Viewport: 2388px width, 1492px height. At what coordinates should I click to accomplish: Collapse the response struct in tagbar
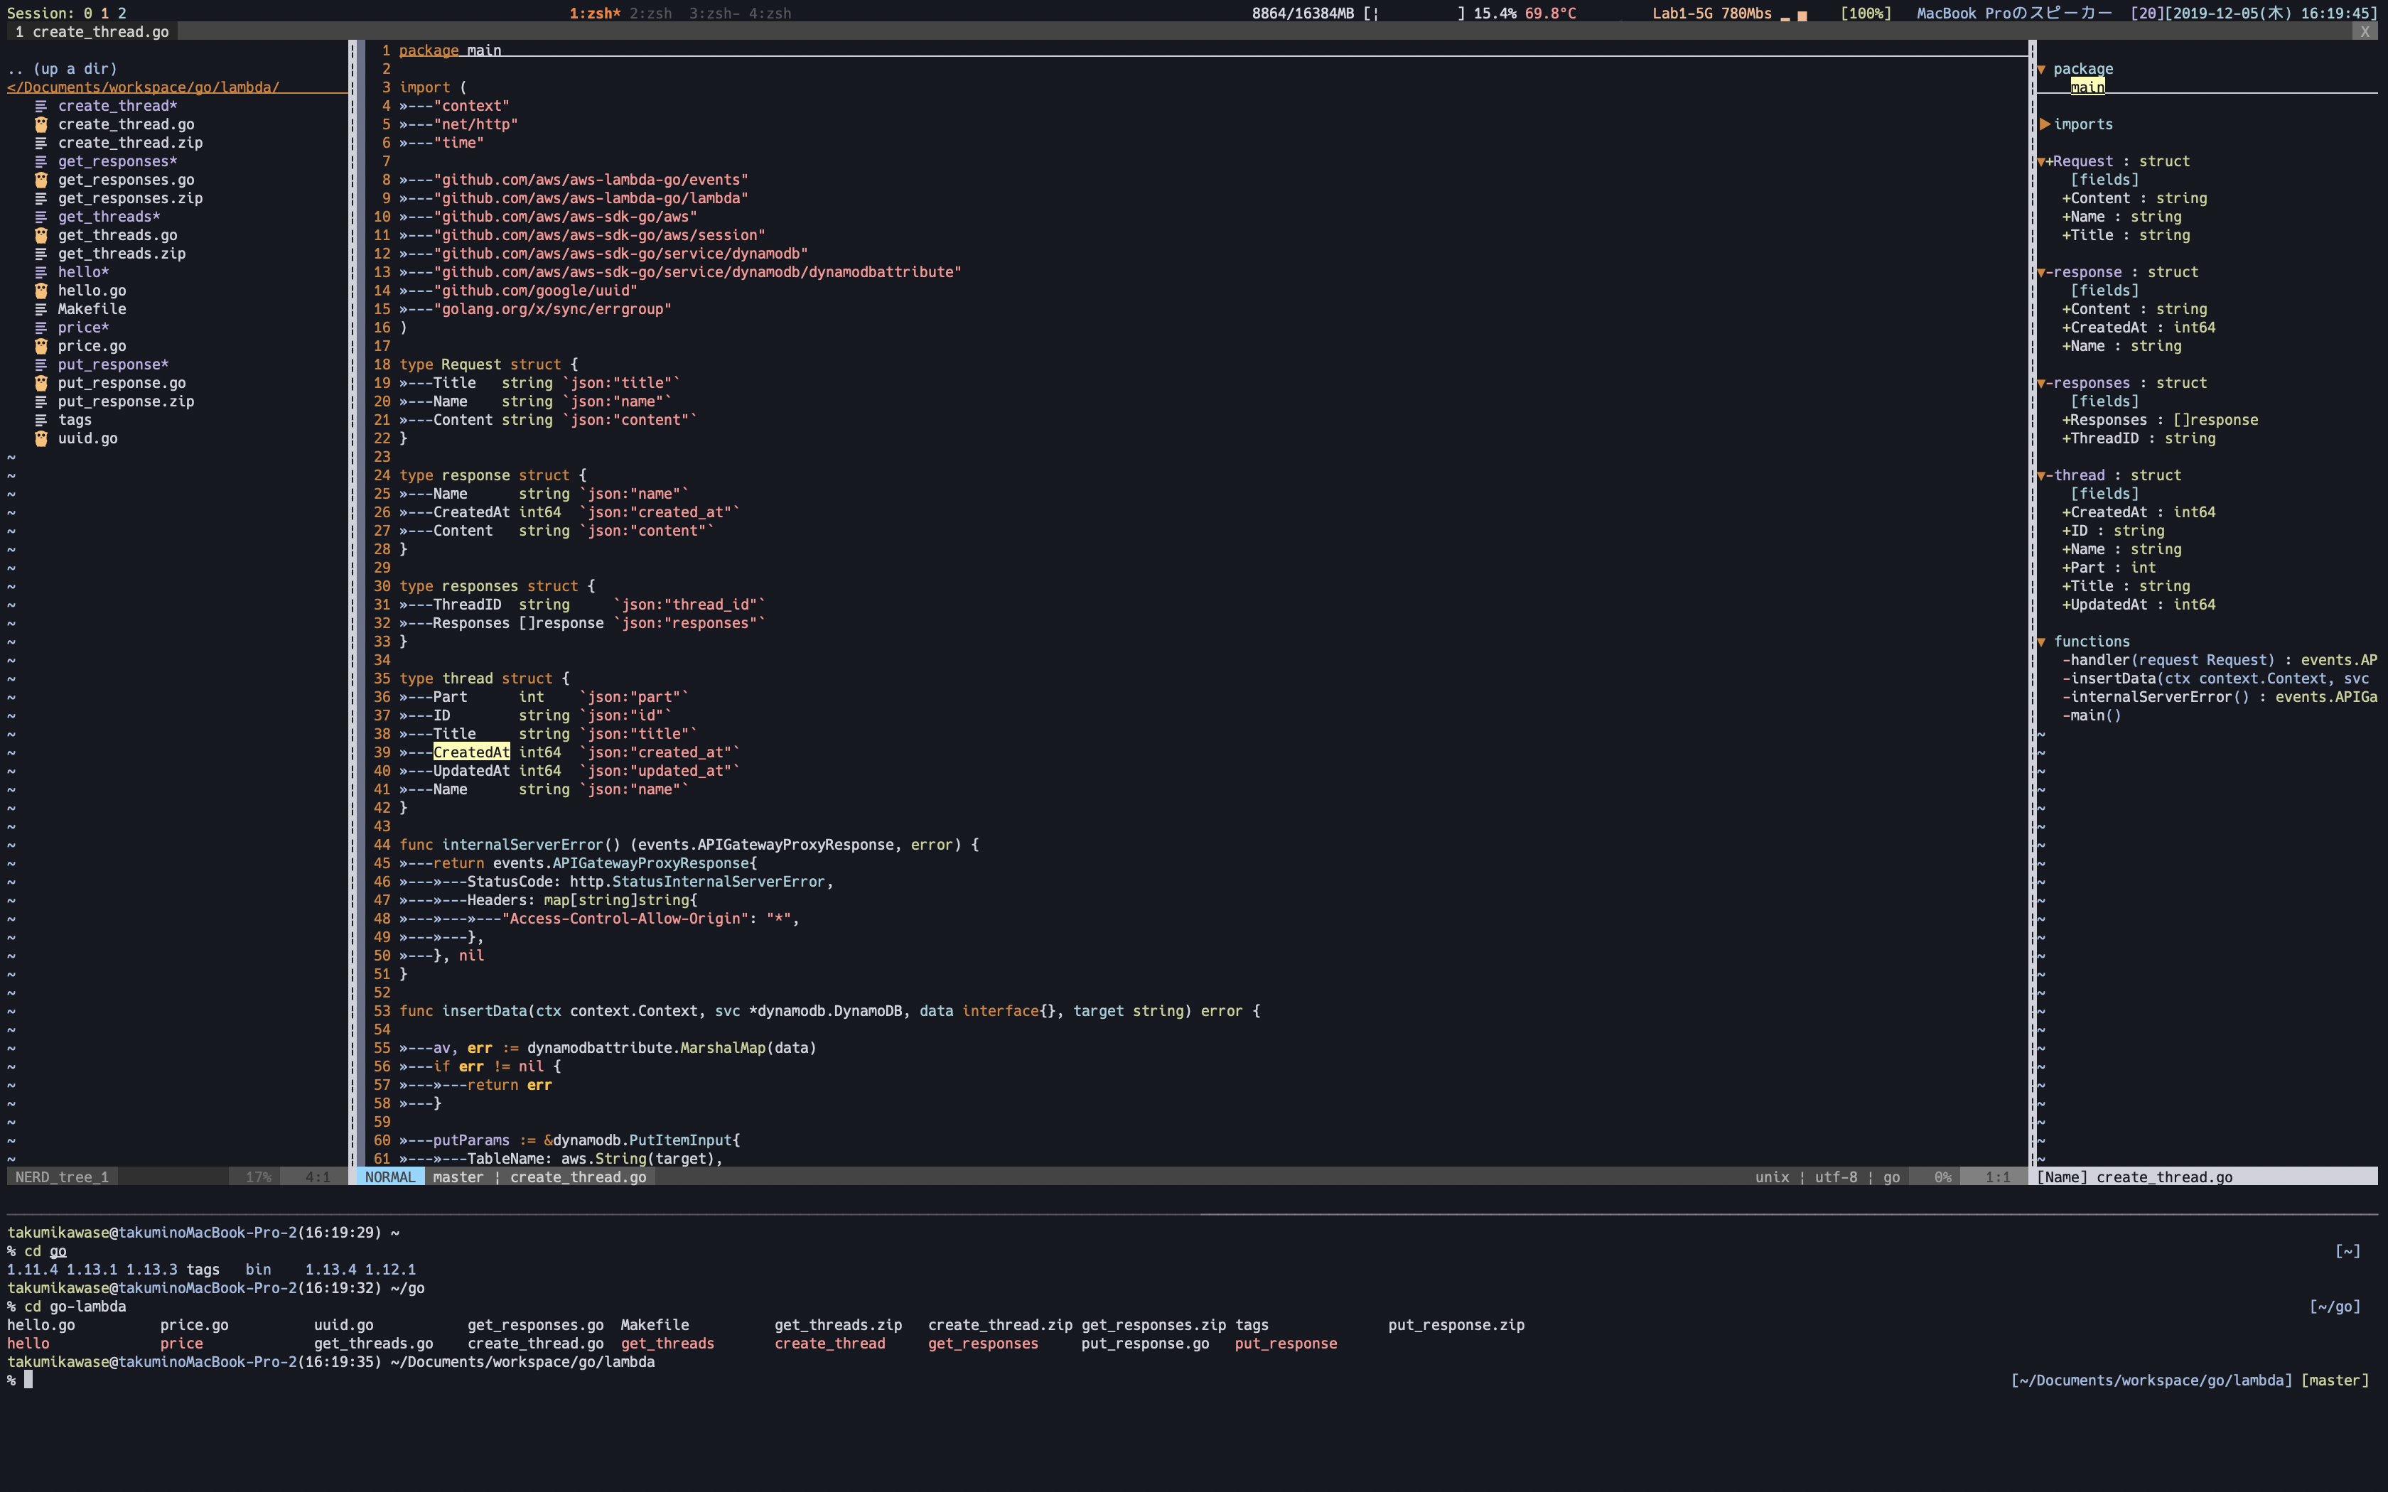coord(2042,272)
